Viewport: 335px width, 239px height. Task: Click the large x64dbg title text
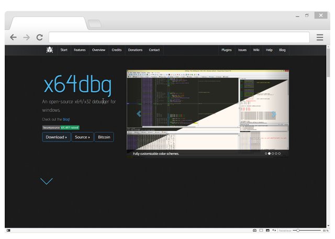pyautogui.click(x=77, y=85)
